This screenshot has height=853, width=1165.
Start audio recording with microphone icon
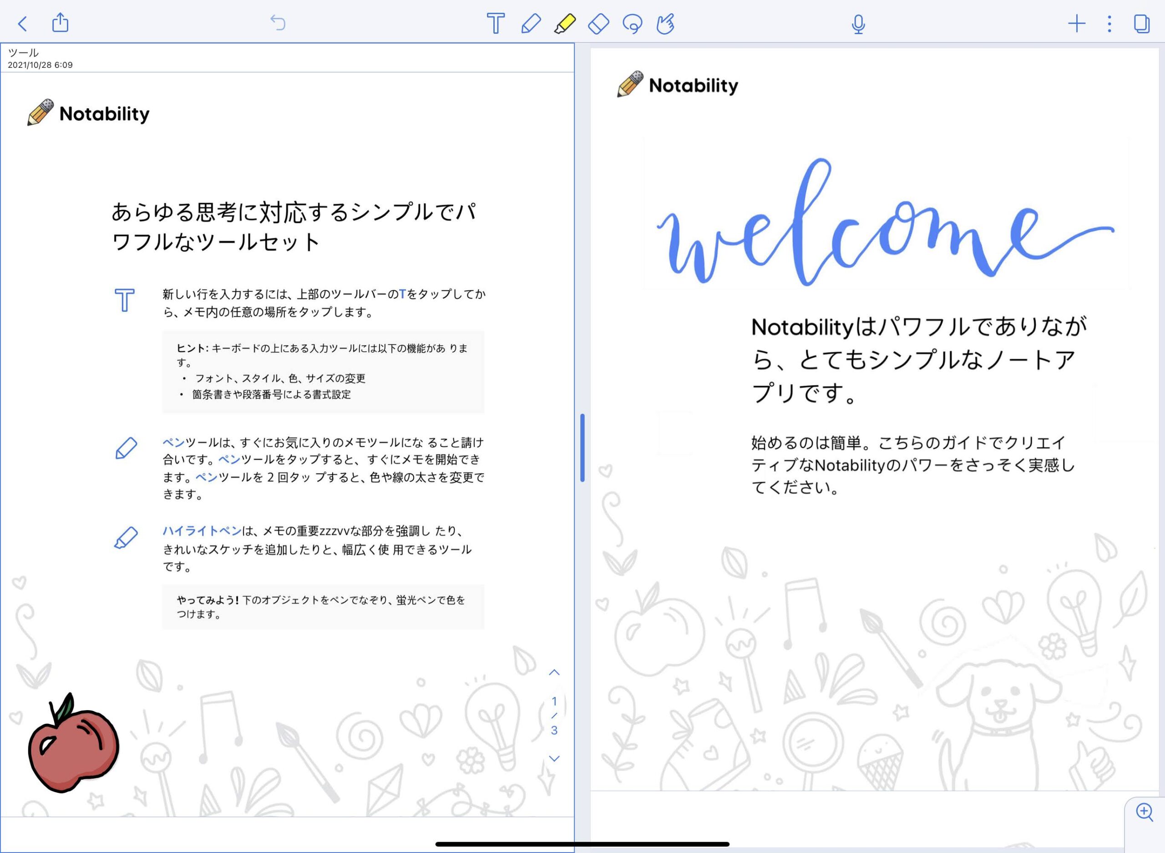click(x=858, y=24)
